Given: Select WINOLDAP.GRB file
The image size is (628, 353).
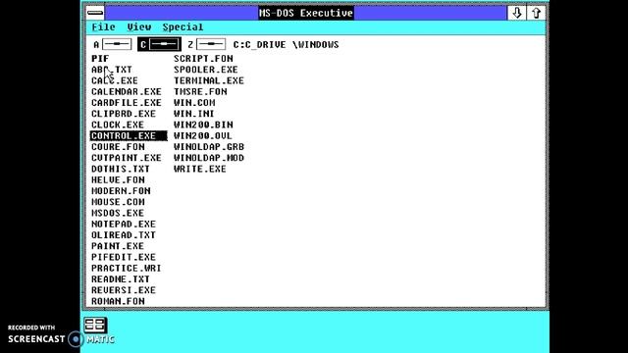Looking at the screenshot, I should coord(209,147).
